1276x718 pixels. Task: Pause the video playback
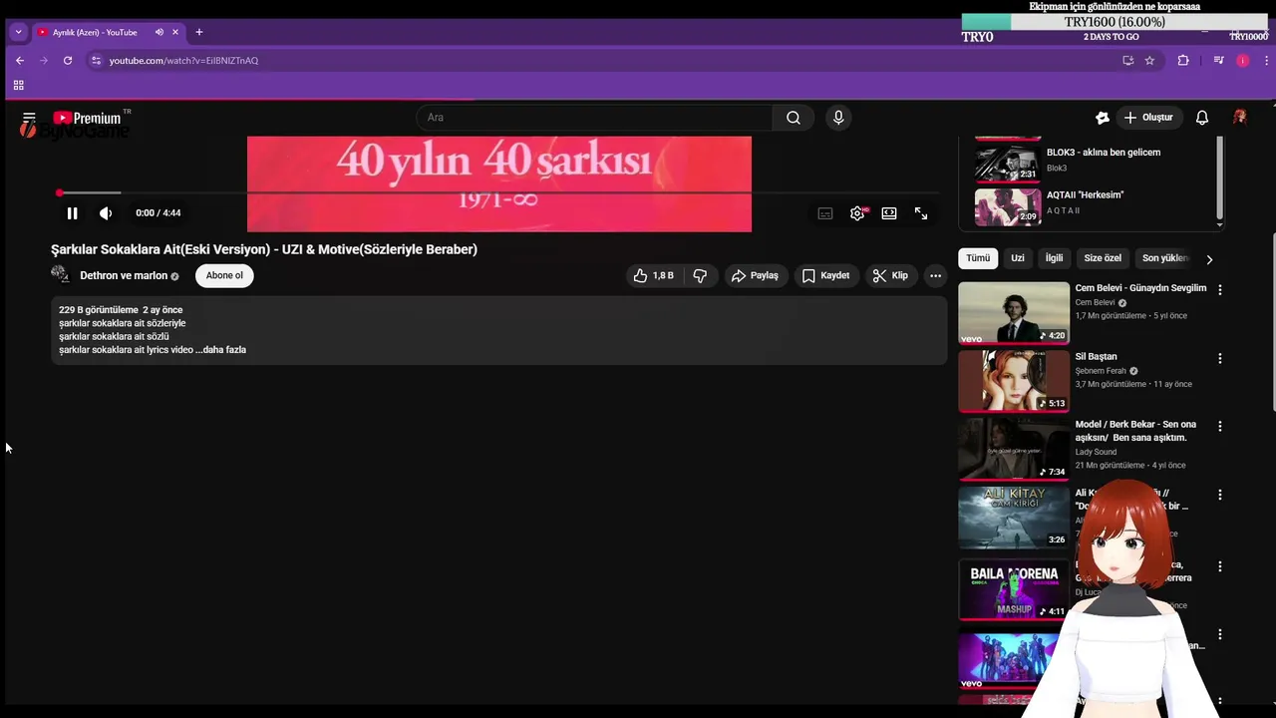[72, 213]
